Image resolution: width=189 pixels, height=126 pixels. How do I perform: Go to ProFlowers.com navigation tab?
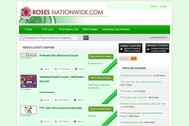pos(69,29)
